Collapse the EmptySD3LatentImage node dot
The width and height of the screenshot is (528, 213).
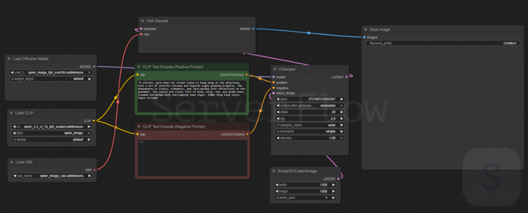click(x=274, y=171)
